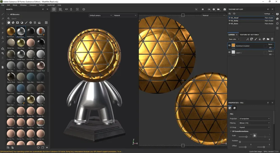Hide the Aluminium Insulator layer
The image size is (280, 153).
click(230, 46)
